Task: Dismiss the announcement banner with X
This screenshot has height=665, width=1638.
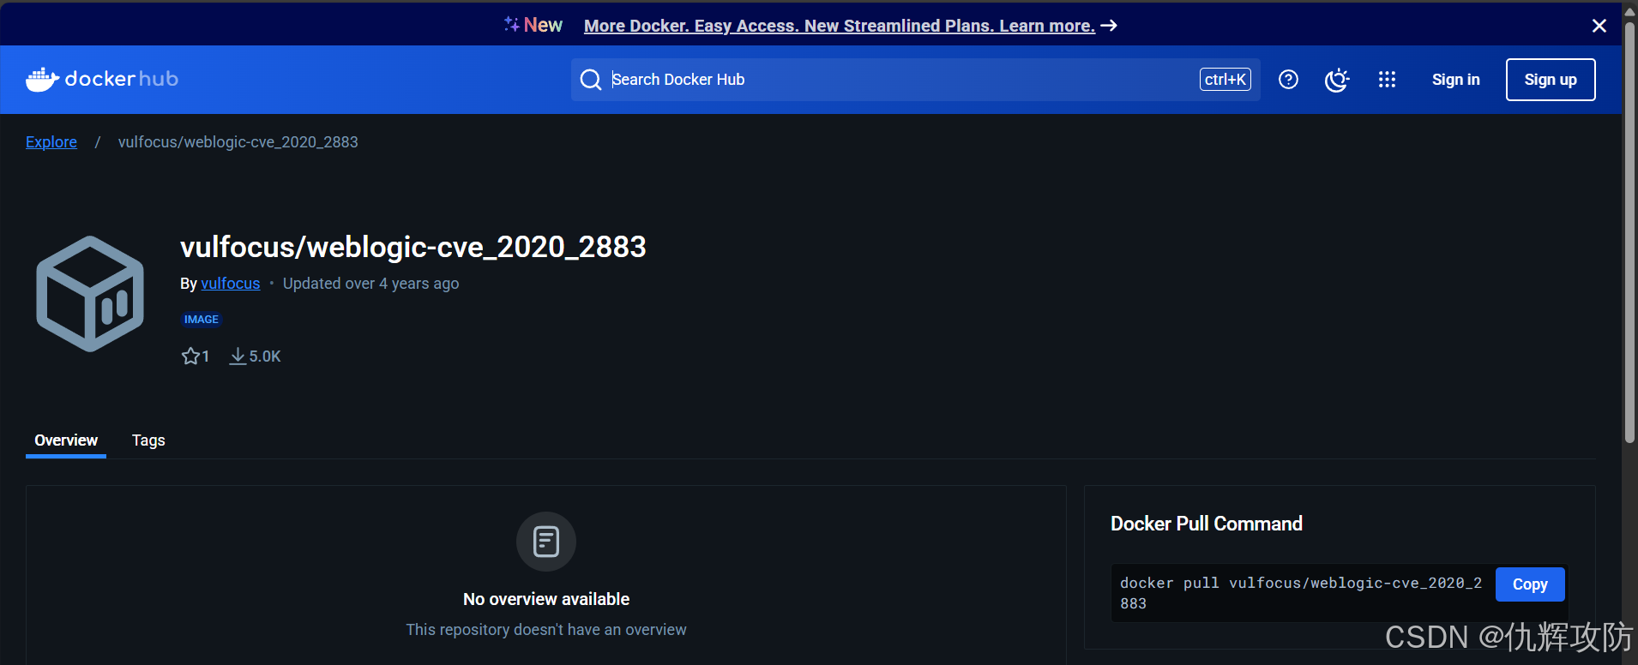Action: [1599, 26]
